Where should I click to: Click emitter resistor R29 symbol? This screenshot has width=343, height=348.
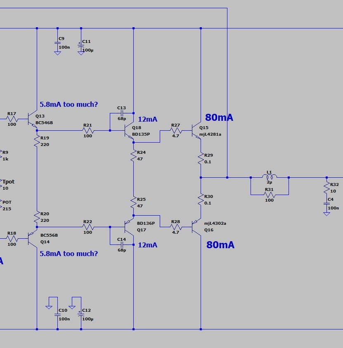201,158
